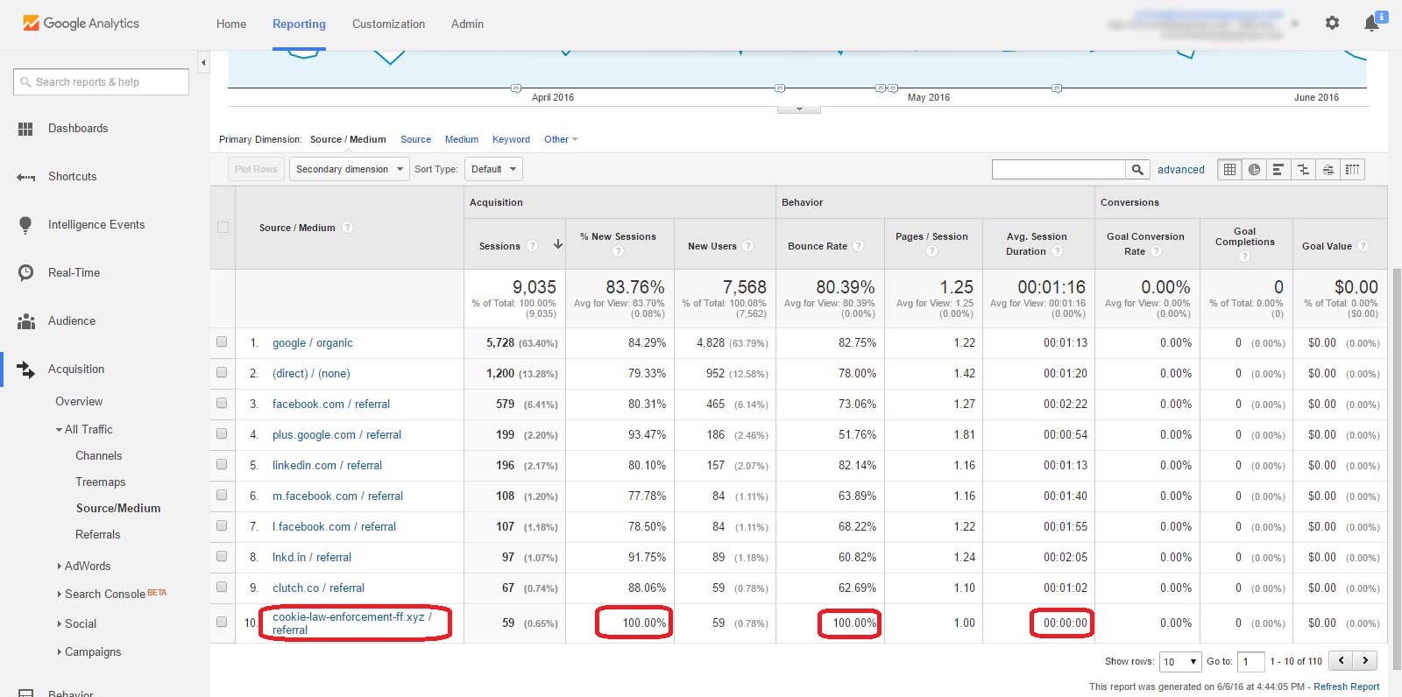Screen dimensions: 1402x697
Task: Open the notifications bell
Action: coord(1372,24)
